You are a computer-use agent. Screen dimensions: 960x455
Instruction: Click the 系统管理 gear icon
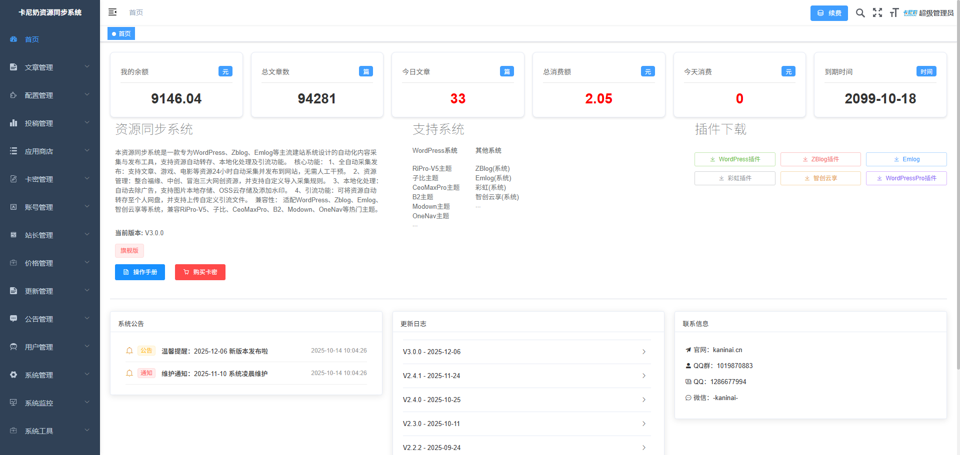point(13,375)
